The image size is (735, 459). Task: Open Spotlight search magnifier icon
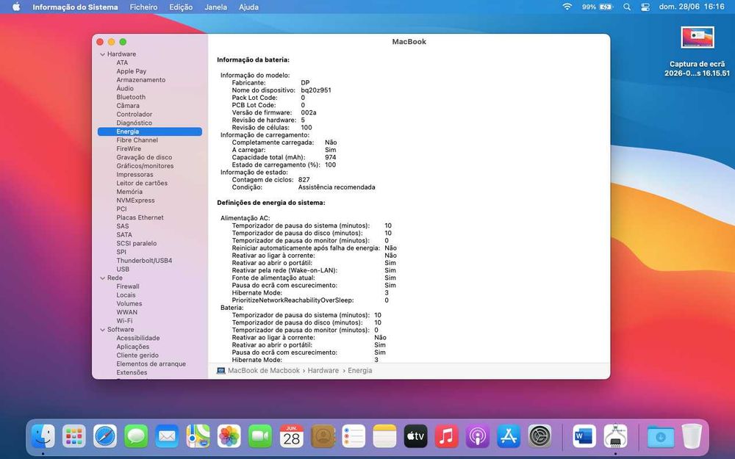click(x=627, y=7)
